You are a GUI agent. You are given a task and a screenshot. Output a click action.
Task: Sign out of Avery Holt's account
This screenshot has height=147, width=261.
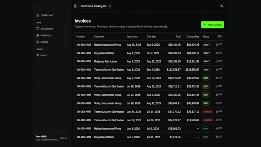(x=64, y=138)
